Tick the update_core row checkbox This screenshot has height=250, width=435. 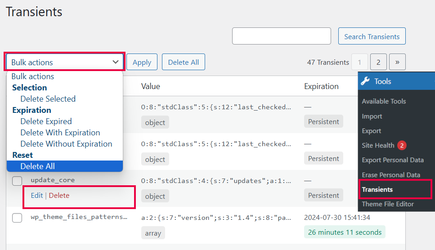tap(17, 181)
